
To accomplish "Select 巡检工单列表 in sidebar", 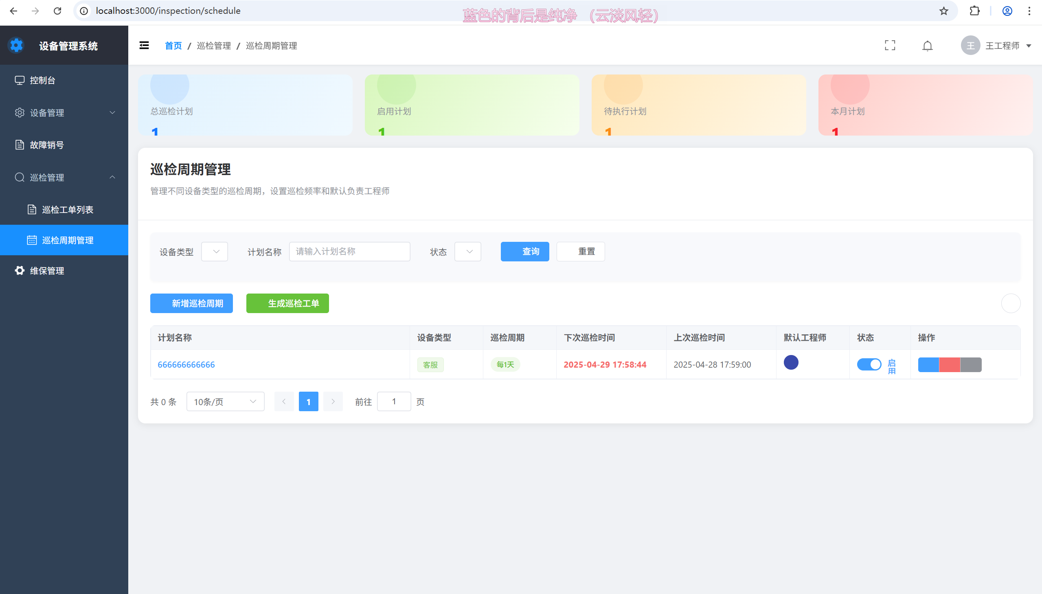I will (x=68, y=209).
